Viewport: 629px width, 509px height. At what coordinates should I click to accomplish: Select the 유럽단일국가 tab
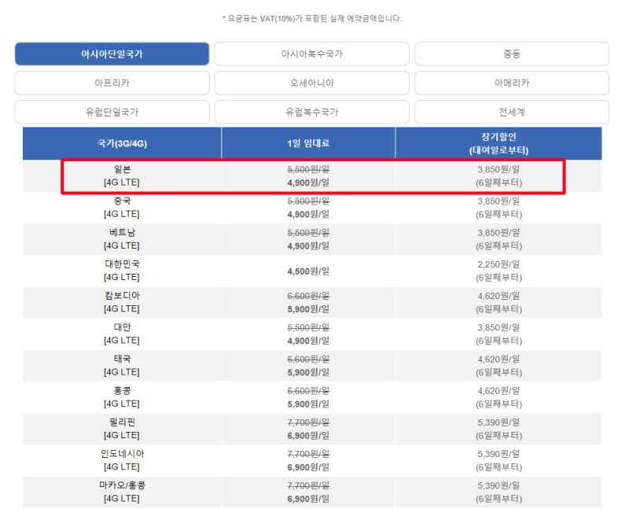coord(112,112)
